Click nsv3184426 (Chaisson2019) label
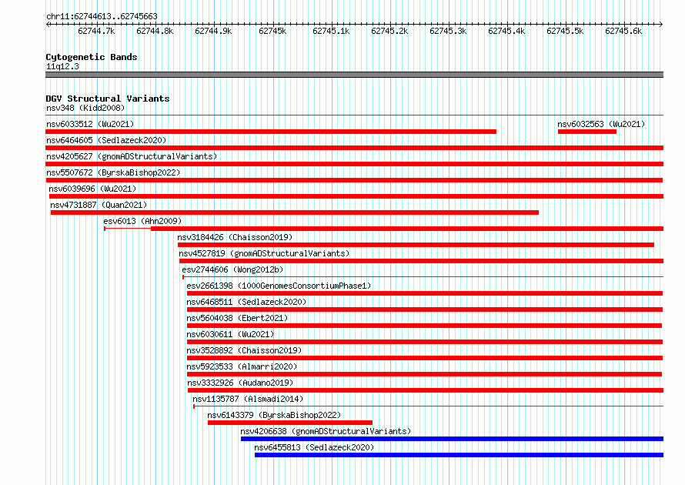The image size is (685, 485). (235, 237)
